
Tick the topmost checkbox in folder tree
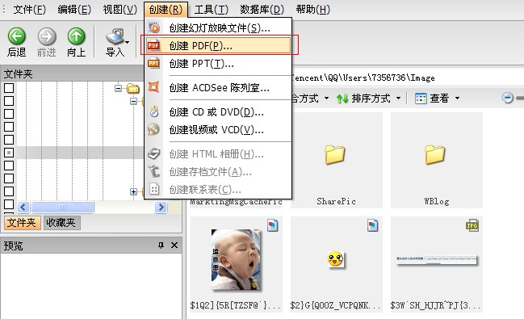[x=9, y=88]
